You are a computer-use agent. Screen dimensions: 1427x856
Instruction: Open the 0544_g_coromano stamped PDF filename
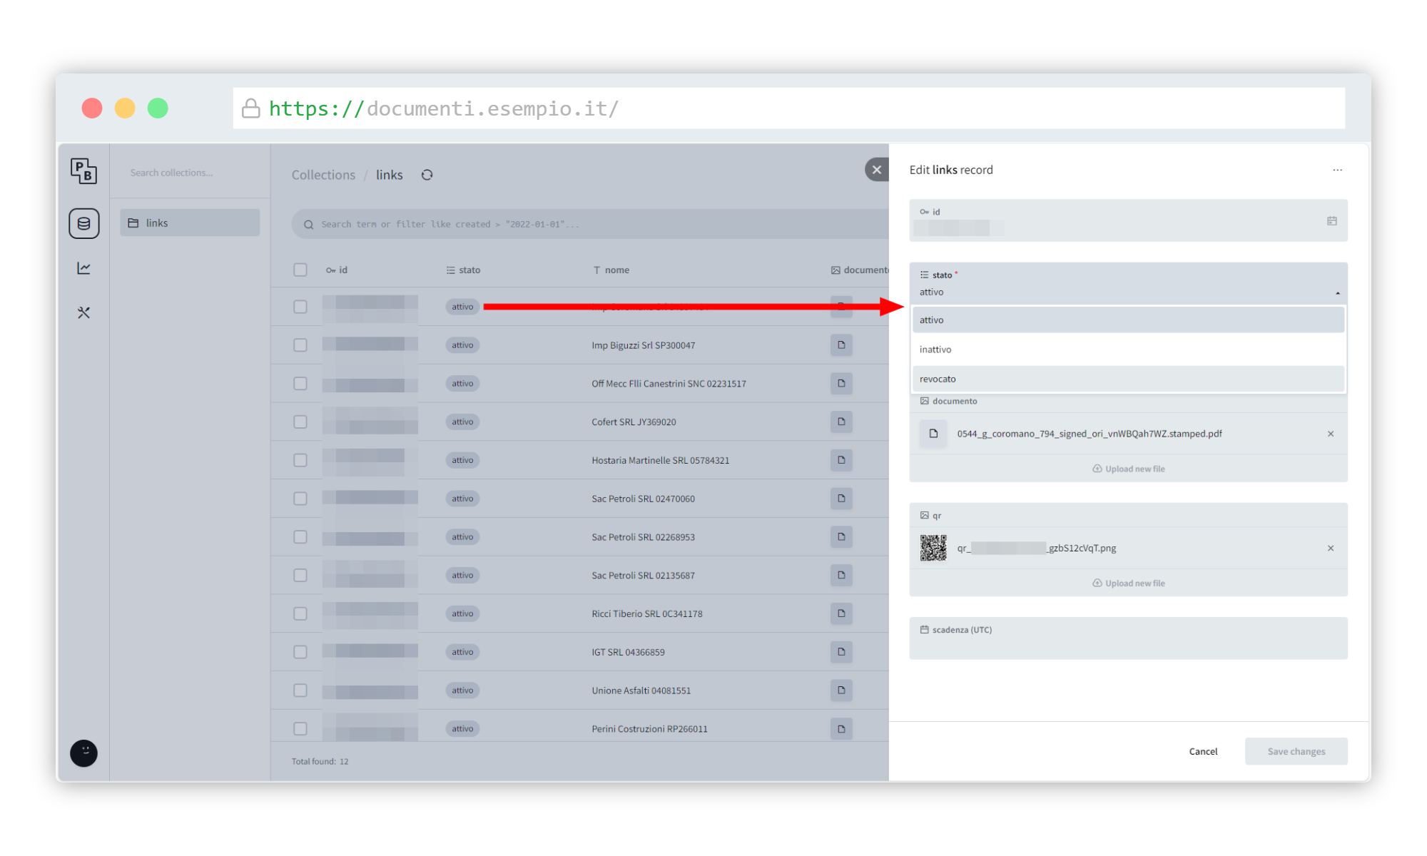[1089, 434]
